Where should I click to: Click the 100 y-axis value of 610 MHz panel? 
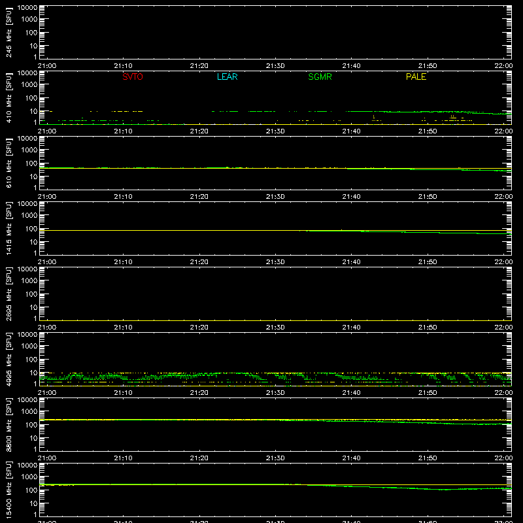click(x=31, y=163)
